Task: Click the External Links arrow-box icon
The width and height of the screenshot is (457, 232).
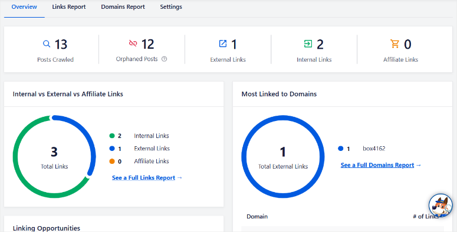Action: (223, 43)
